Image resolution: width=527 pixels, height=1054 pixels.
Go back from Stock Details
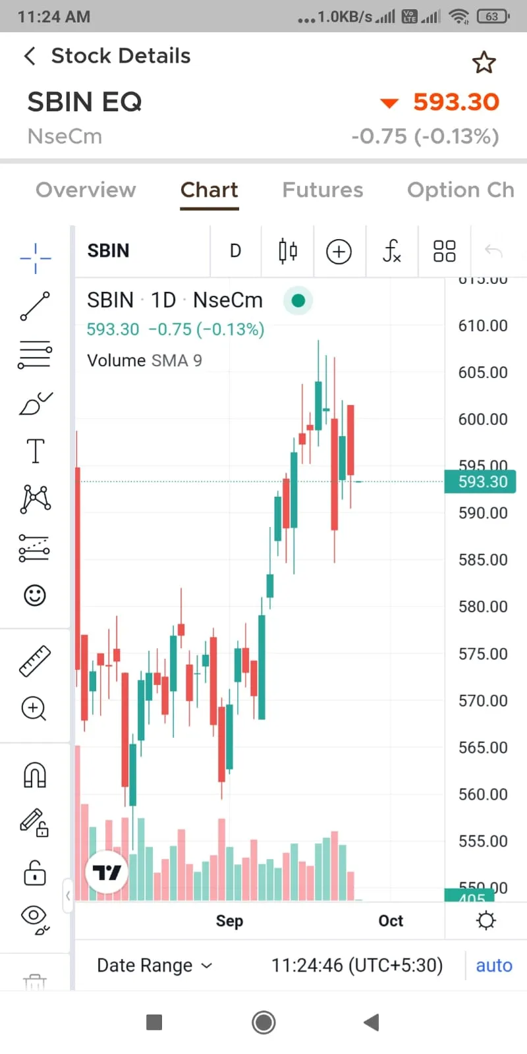click(30, 56)
